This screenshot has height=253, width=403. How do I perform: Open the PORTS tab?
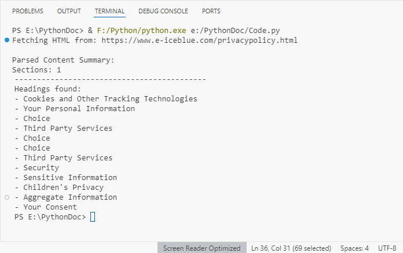point(211,11)
